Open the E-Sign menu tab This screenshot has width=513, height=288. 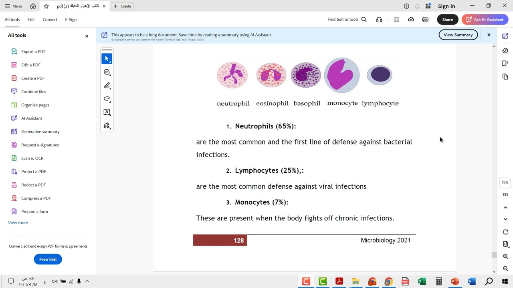coord(71,20)
